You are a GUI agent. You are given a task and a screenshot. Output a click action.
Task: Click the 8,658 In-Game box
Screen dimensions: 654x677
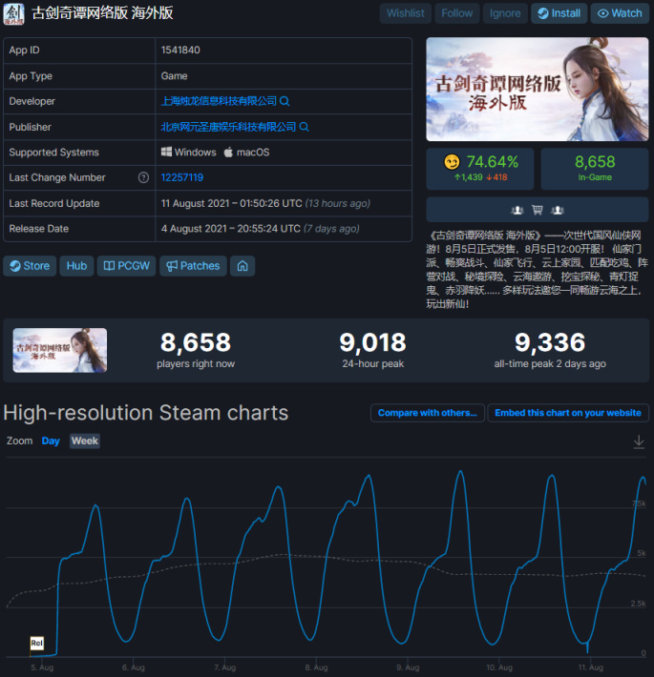(x=595, y=169)
